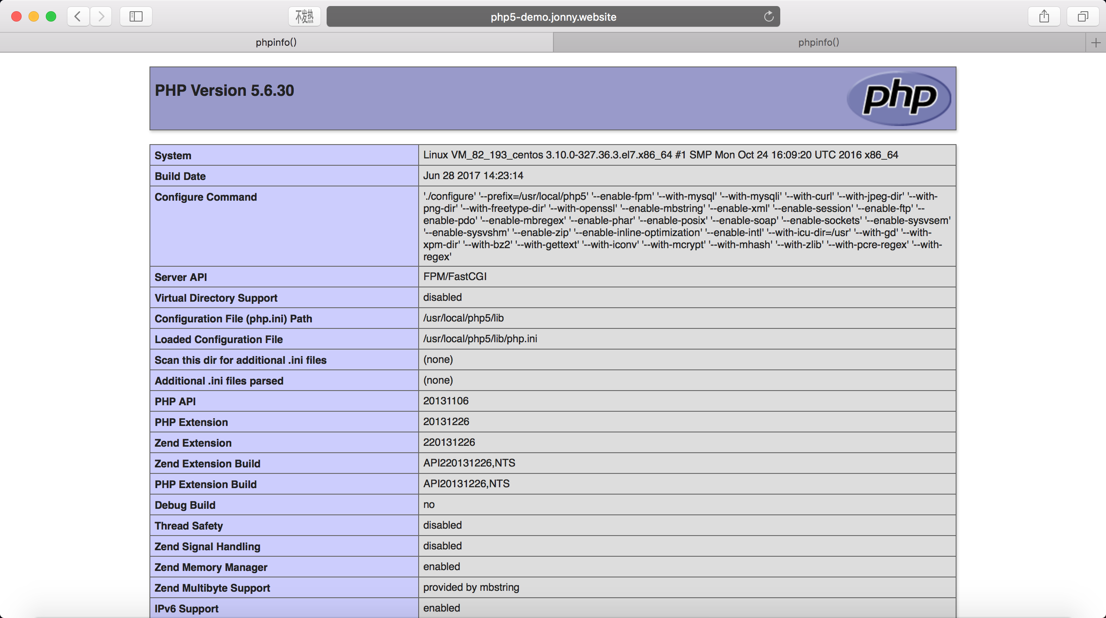The height and width of the screenshot is (618, 1106).
Task: Click the 20131106 PHP API value
Action: 446,400
